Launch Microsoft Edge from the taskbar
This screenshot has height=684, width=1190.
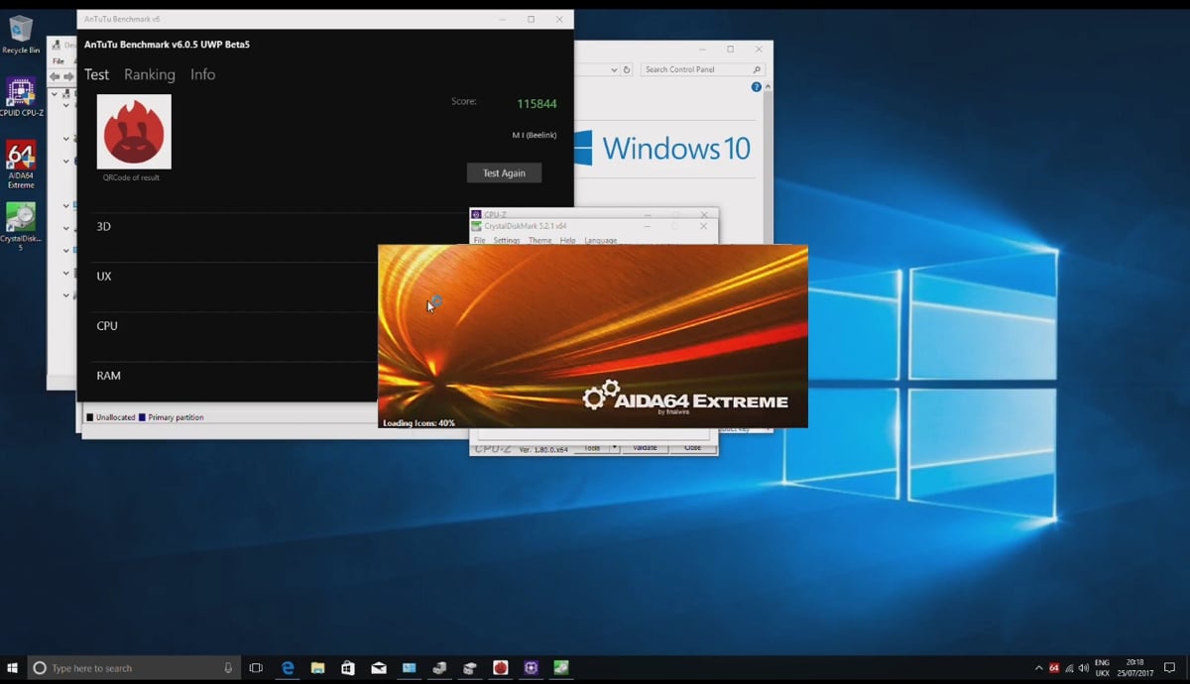click(287, 667)
